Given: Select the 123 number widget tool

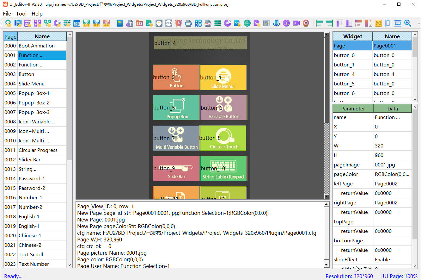Looking at the screenshot, I should point(139,23).
